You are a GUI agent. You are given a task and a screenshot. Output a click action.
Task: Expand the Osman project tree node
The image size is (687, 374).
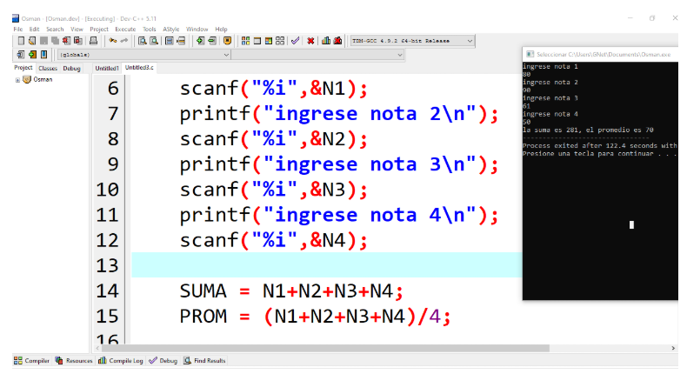coord(17,79)
